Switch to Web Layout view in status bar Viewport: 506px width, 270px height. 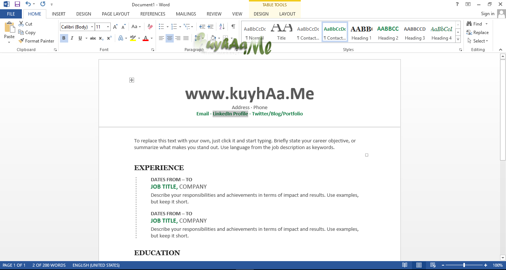433,265
